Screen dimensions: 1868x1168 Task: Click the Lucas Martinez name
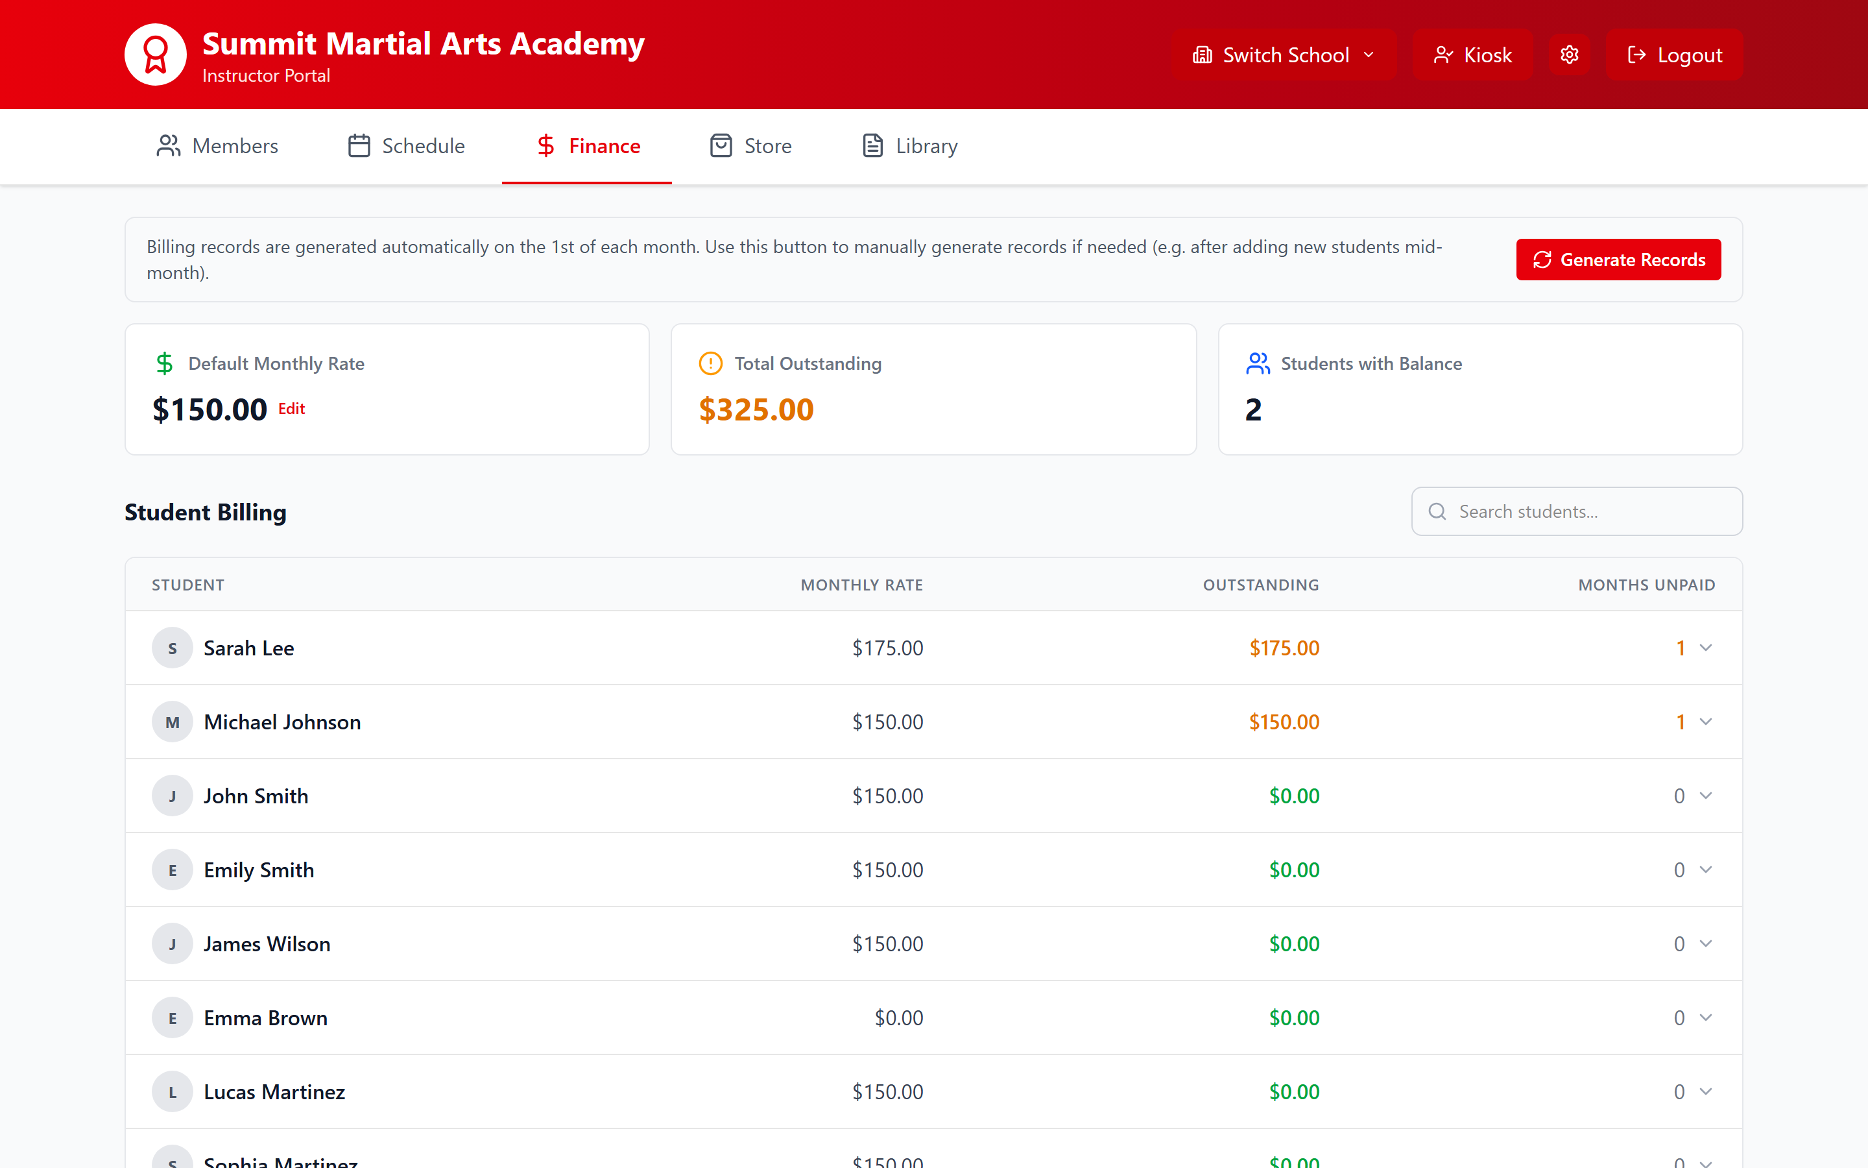click(x=274, y=1091)
